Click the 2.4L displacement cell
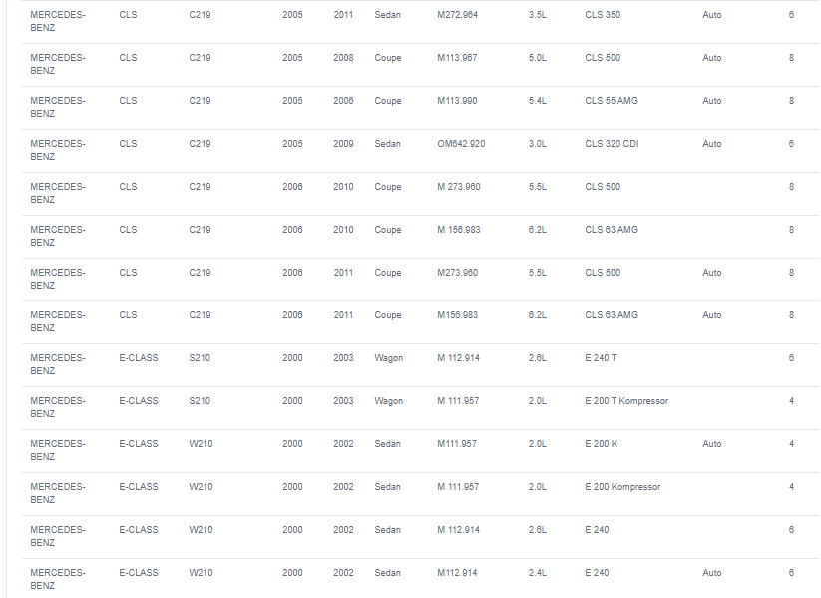This screenshot has width=821, height=598. tap(538, 573)
